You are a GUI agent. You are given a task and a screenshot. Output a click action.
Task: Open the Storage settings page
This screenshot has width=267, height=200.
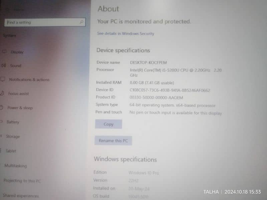(x=13, y=136)
